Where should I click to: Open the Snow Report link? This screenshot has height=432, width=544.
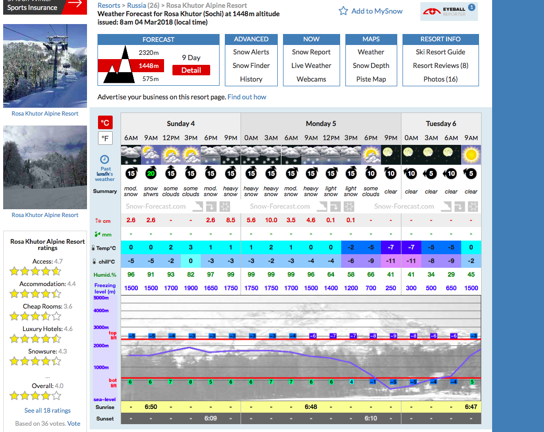point(311,52)
